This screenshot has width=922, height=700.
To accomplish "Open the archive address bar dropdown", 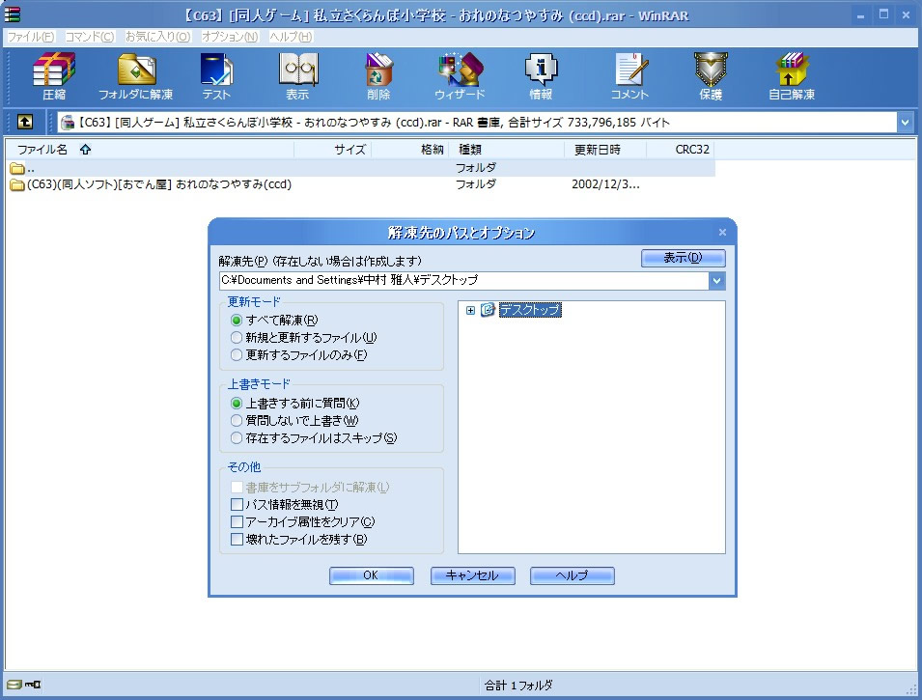I will pos(905,123).
